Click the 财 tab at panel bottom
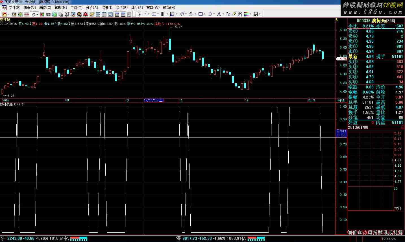Screen dimensions: 405x242 click(380, 232)
